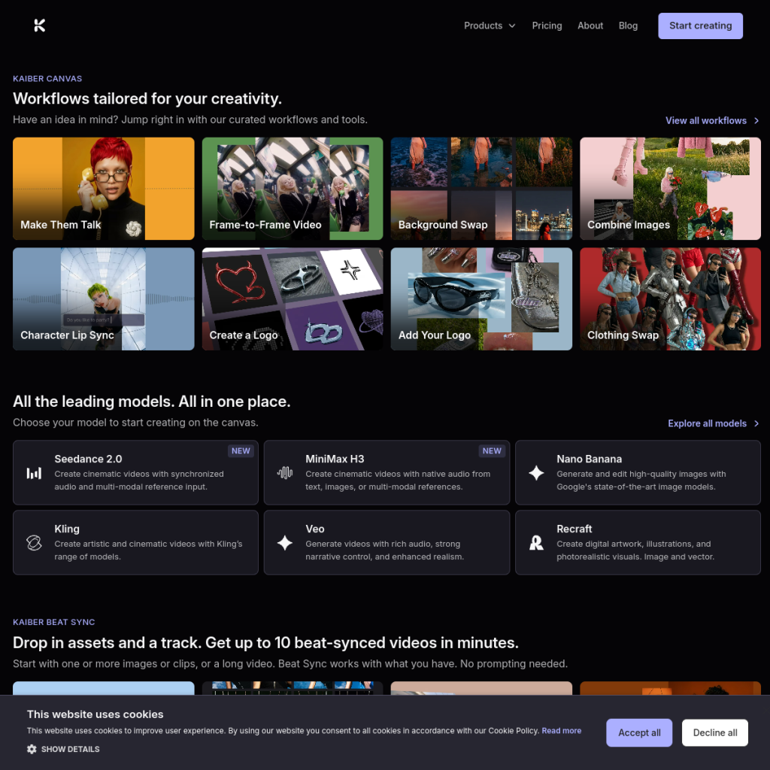The height and width of the screenshot is (770, 770).
Task: Decline all cookies
Action: tap(715, 732)
